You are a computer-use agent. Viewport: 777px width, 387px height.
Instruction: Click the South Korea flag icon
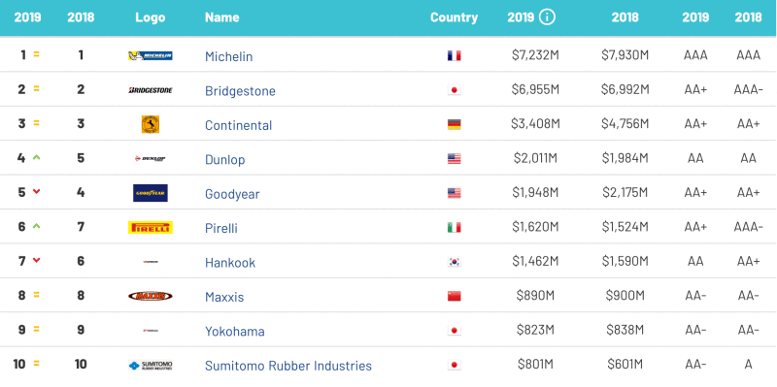coord(454,262)
